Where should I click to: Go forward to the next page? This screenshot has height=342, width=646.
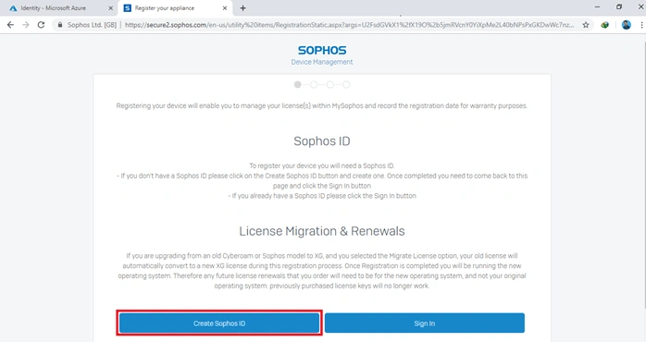[26, 25]
